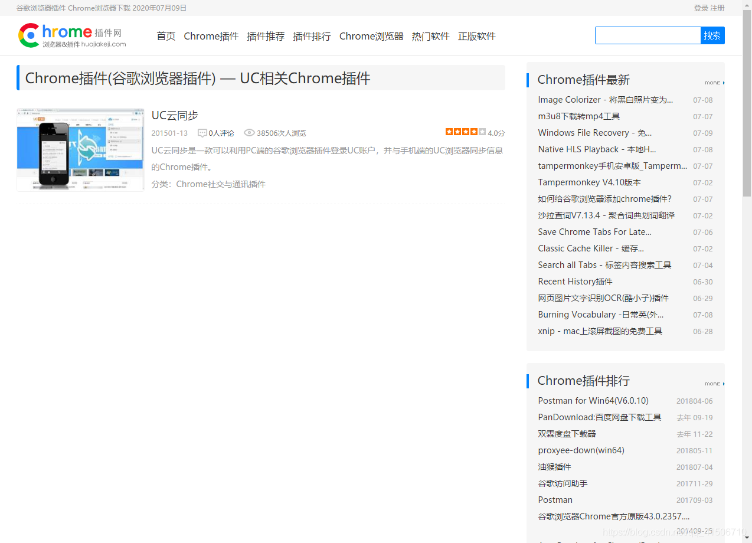The image size is (752, 543).
Task: Click the 4.0 star rating icons
Action: coord(466,132)
